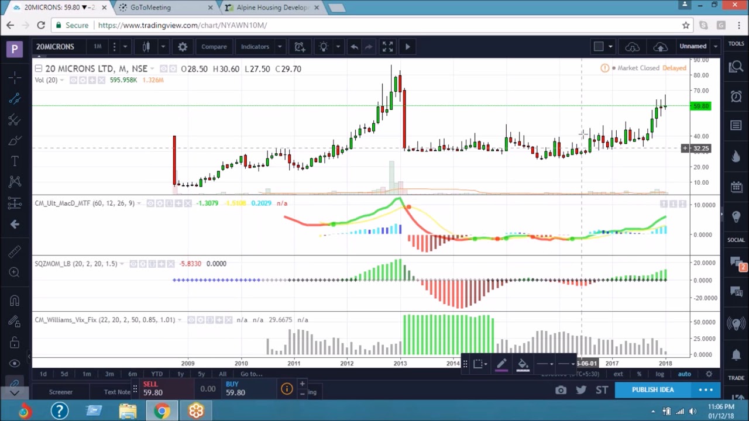749x421 pixels.
Task: Open layout selector dropdown arrow
Action: pyautogui.click(x=610, y=47)
